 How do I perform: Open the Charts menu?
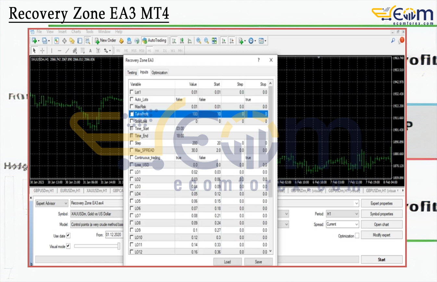click(x=76, y=32)
